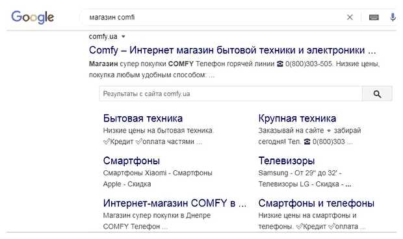403x239 pixels.
Task: Click the text 'Магазин супер покупки в Днепре'
Action: [157, 216]
